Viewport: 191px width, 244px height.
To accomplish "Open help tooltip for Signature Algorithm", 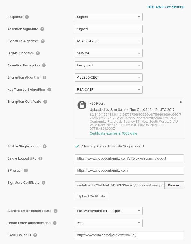I will click(x=43, y=41).
